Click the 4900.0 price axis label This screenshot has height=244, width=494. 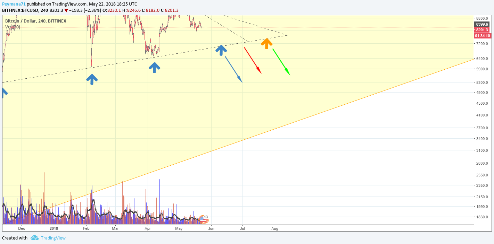482,93
